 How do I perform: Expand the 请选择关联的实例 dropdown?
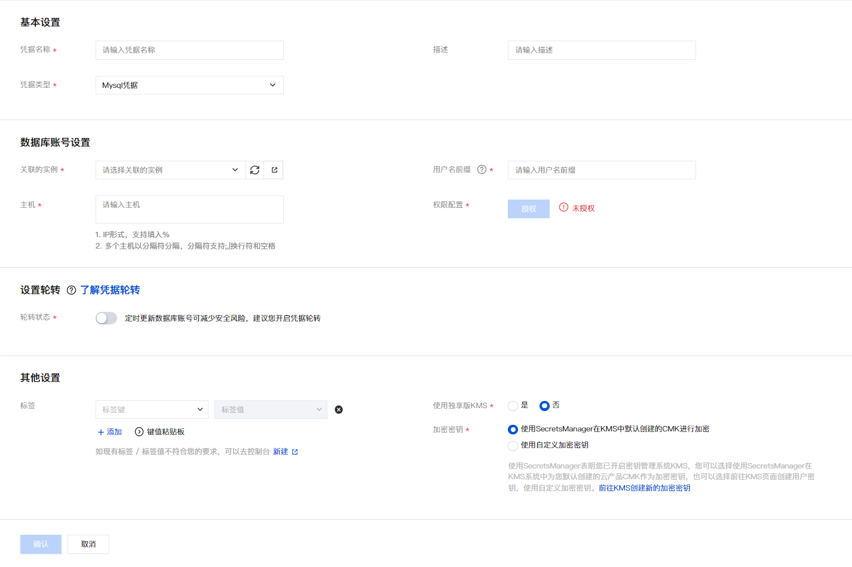coord(170,170)
